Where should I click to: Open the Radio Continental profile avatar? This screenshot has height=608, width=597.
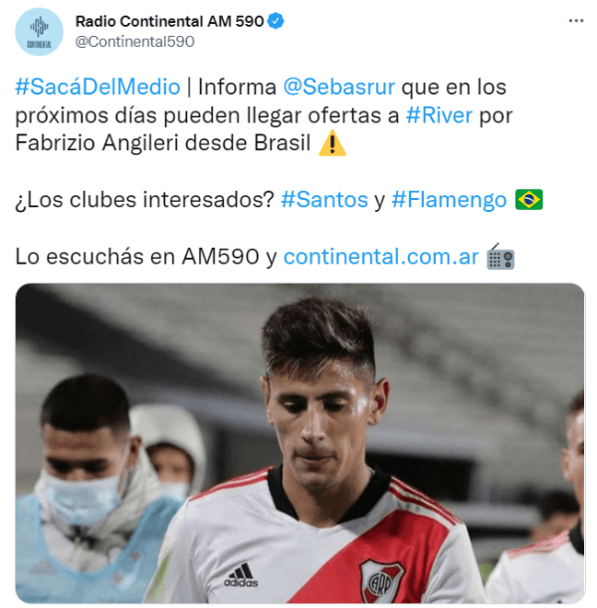tap(39, 32)
